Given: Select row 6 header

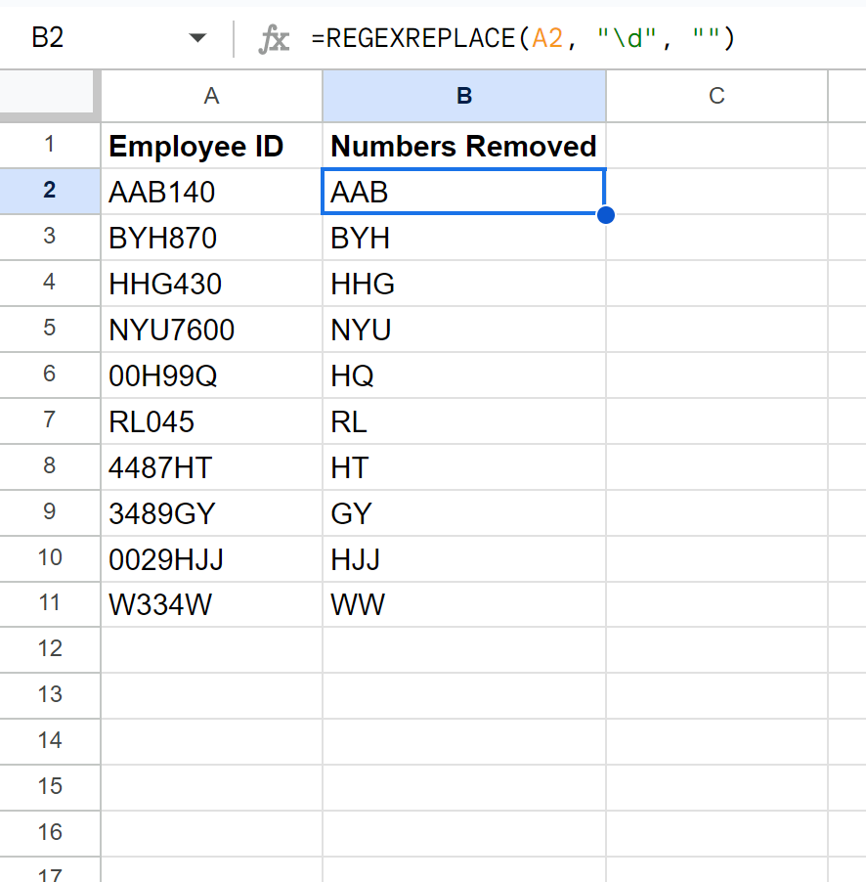Looking at the screenshot, I should (50, 375).
